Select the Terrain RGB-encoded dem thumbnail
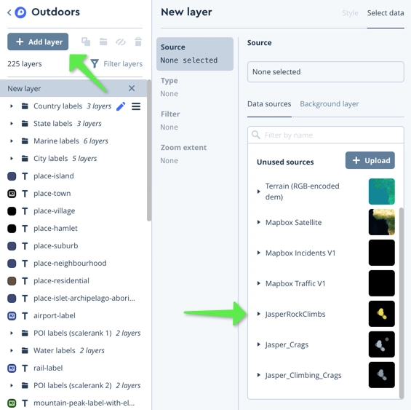 pyautogui.click(x=381, y=192)
